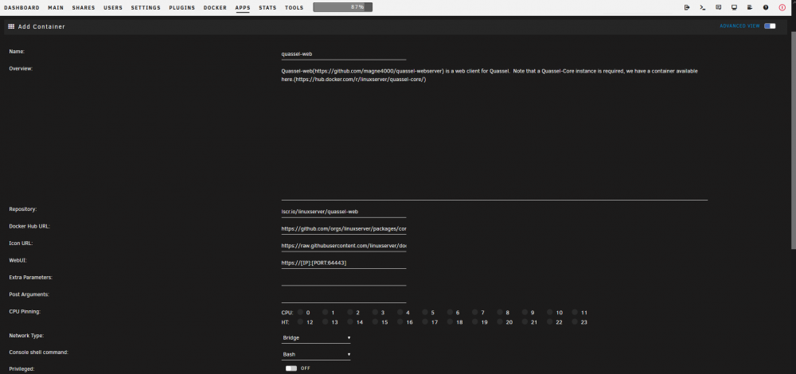Screen dimensions: 796x374
Task: Click the Docker Hub URL field
Action: click(x=344, y=229)
